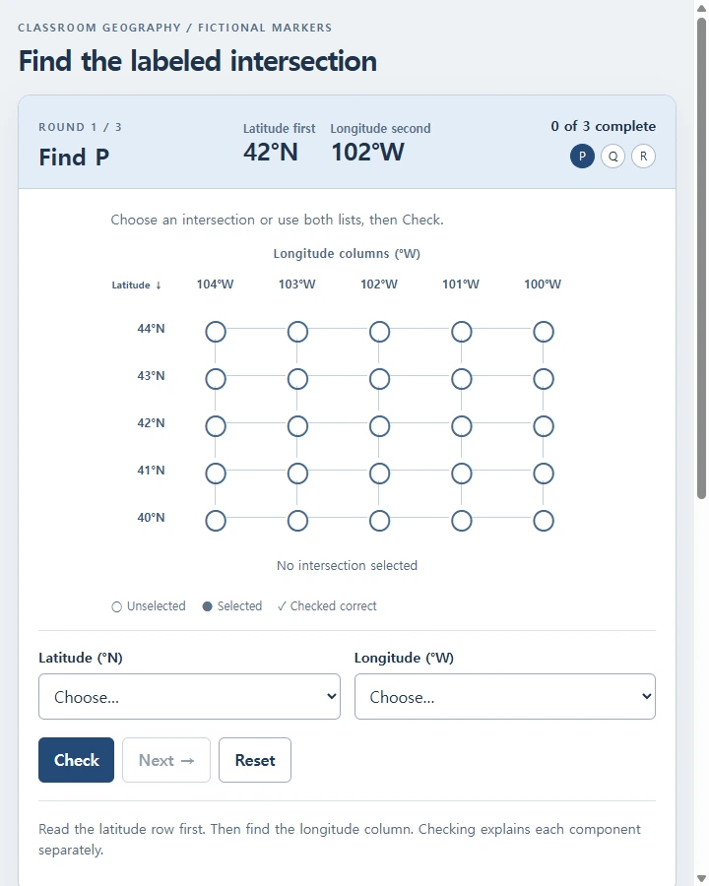Screen dimensions: 709x886
Task: Select intersection at 43°N, 100°W
Action: point(544,379)
